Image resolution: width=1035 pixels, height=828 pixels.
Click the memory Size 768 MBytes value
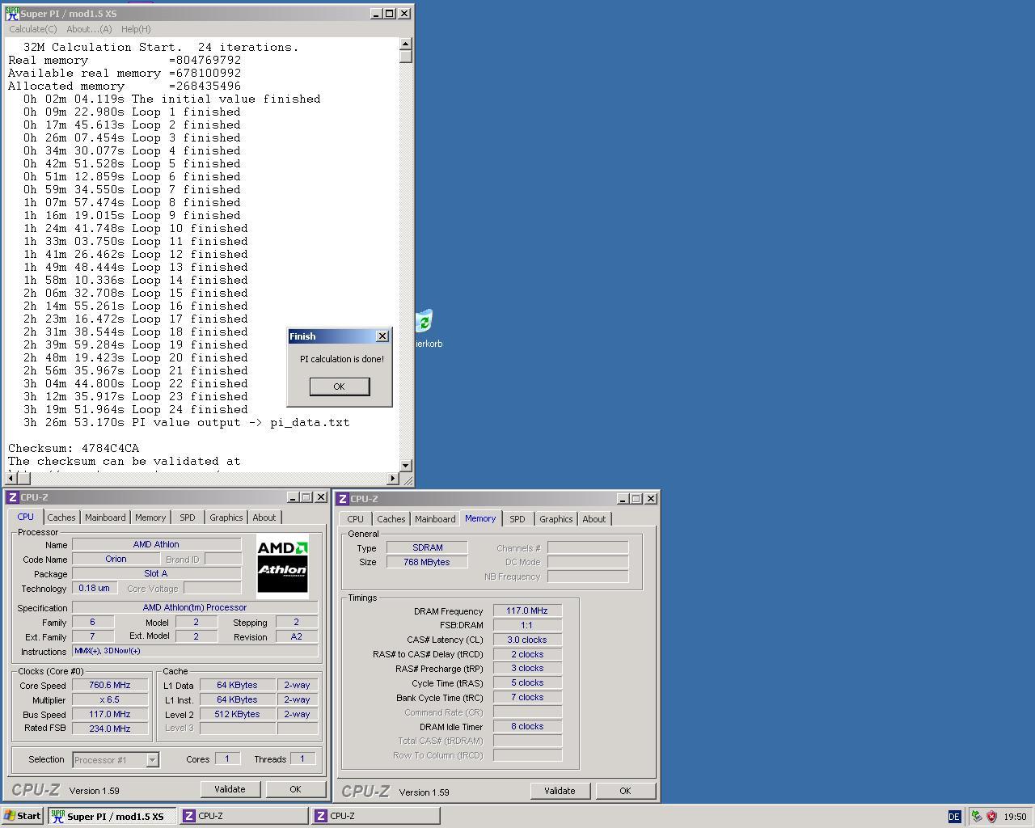[427, 562]
